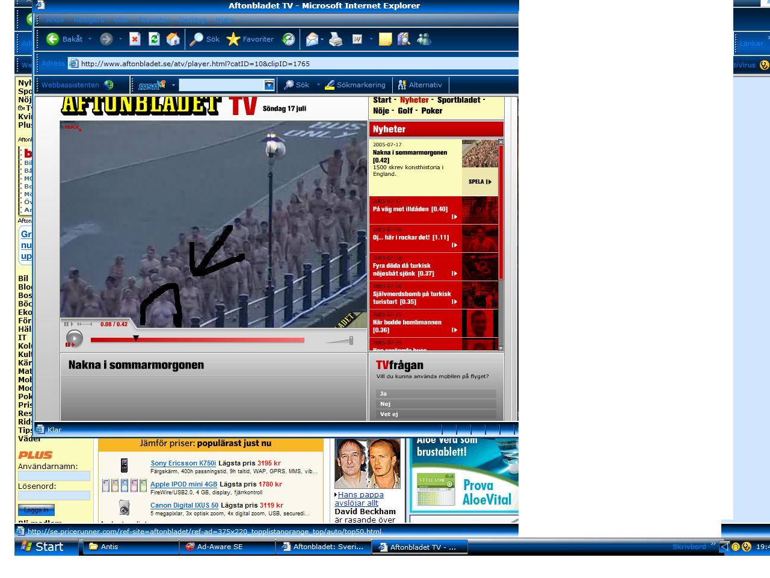Open Alternativ options in MSN toolbar
The width and height of the screenshot is (770, 578).
pyautogui.click(x=420, y=85)
